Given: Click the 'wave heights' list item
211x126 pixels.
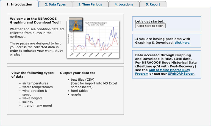Looking at the screenshot, I should click(32, 98).
